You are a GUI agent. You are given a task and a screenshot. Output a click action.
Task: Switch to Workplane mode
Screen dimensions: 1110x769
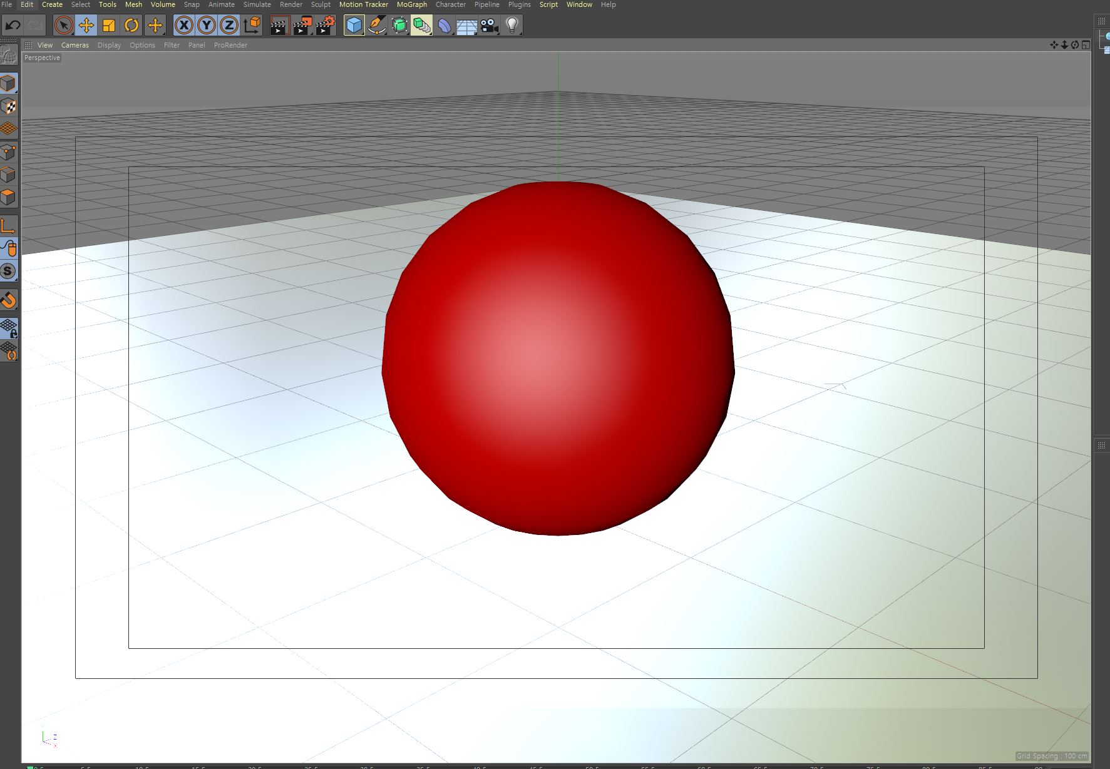tap(9, 129)
